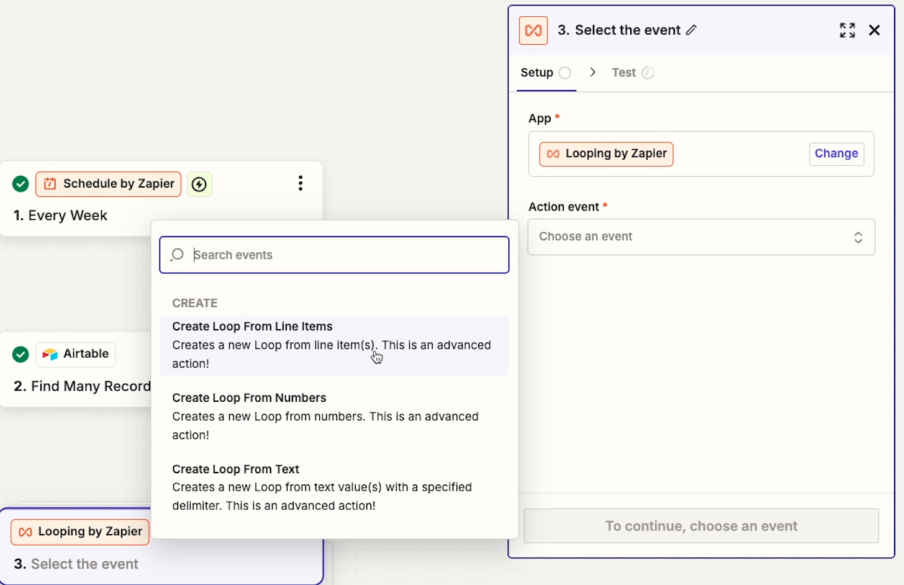Click the loop icon in step 3 card badge
The height and width of the screenshot is (585, 904).
click(25, 532)
